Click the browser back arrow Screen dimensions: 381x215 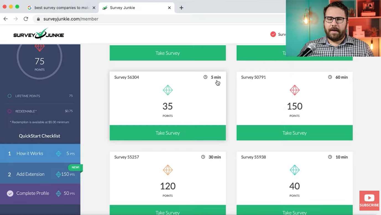tap(6, 19)
